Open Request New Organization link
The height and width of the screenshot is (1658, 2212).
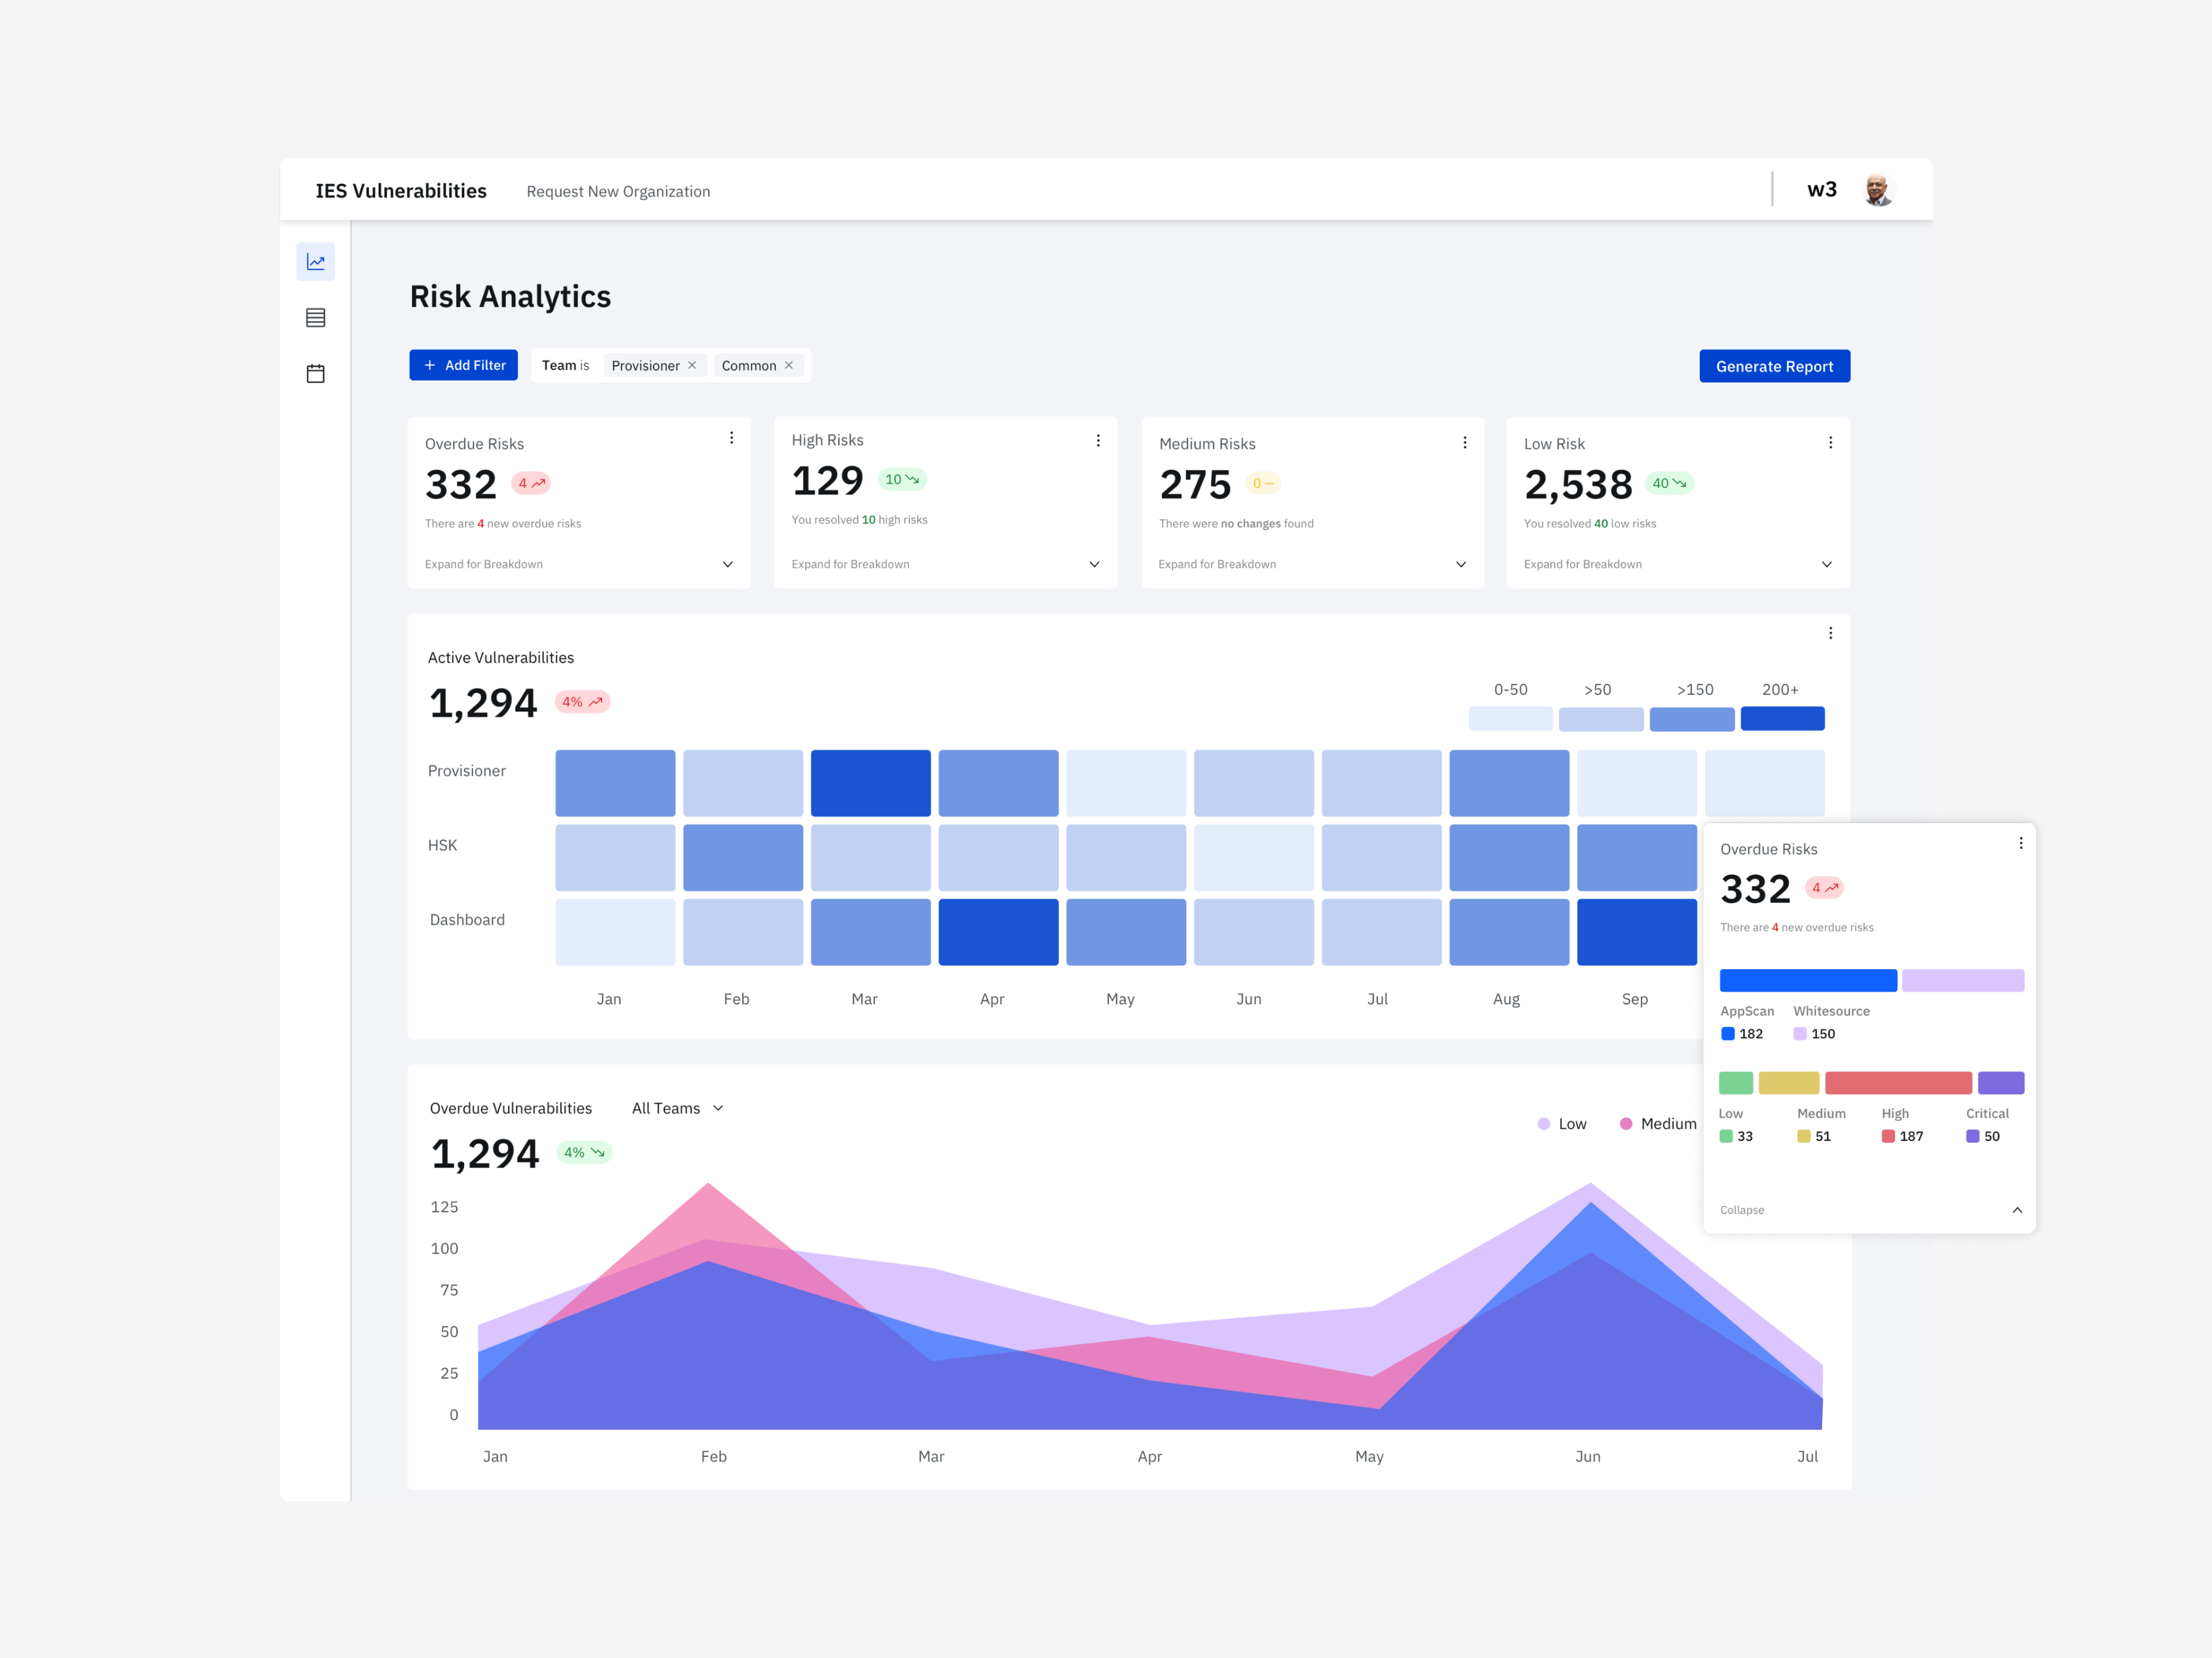618,191
